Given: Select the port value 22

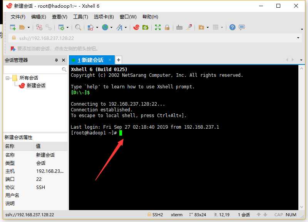Looking at the screenshot, I should [39, 179].
